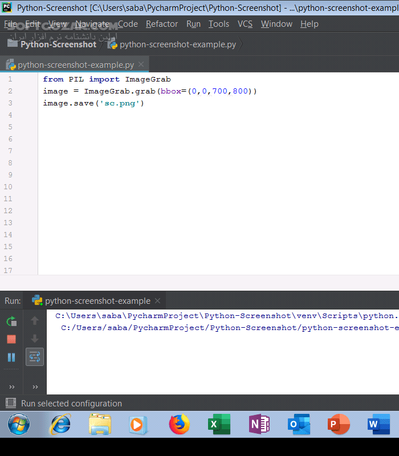Viewport: 399px width, 456px height.
Task: Toggle soft-wrap in Run console
Action: click(x=35, y=357)
